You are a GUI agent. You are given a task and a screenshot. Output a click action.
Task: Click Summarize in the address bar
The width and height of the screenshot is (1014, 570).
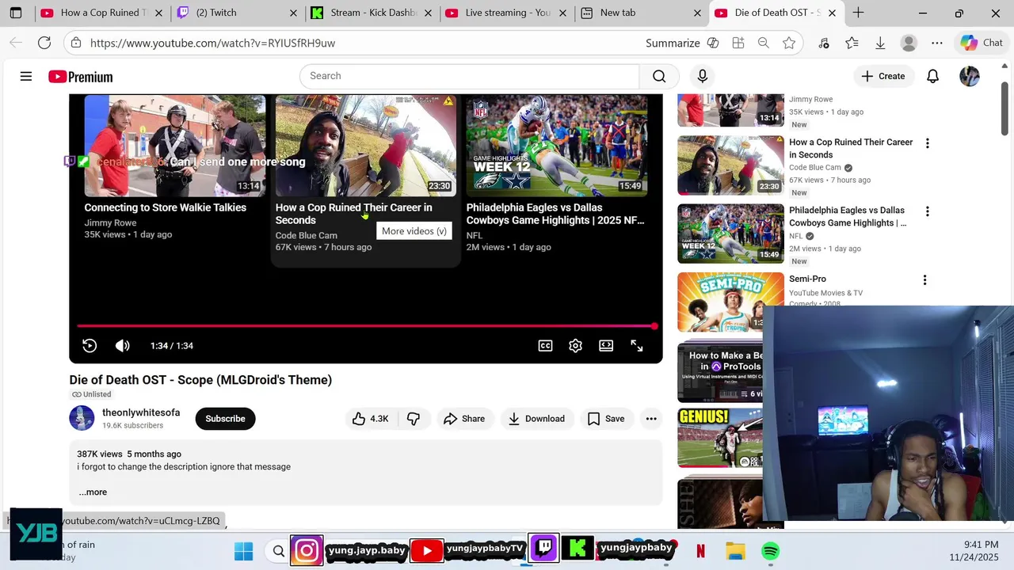[673, 44]
